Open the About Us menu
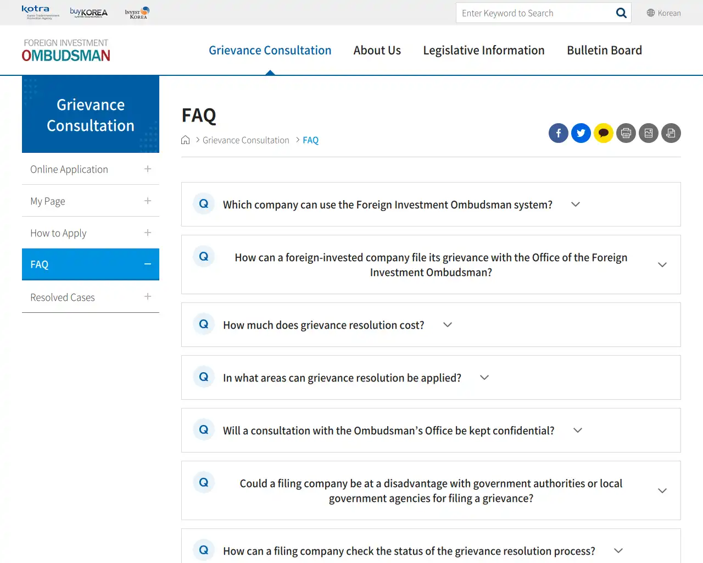This screenshot has width=703, height=563. 377,51
